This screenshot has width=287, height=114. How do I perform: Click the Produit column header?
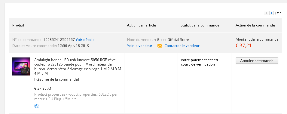(x=18, y=25)
